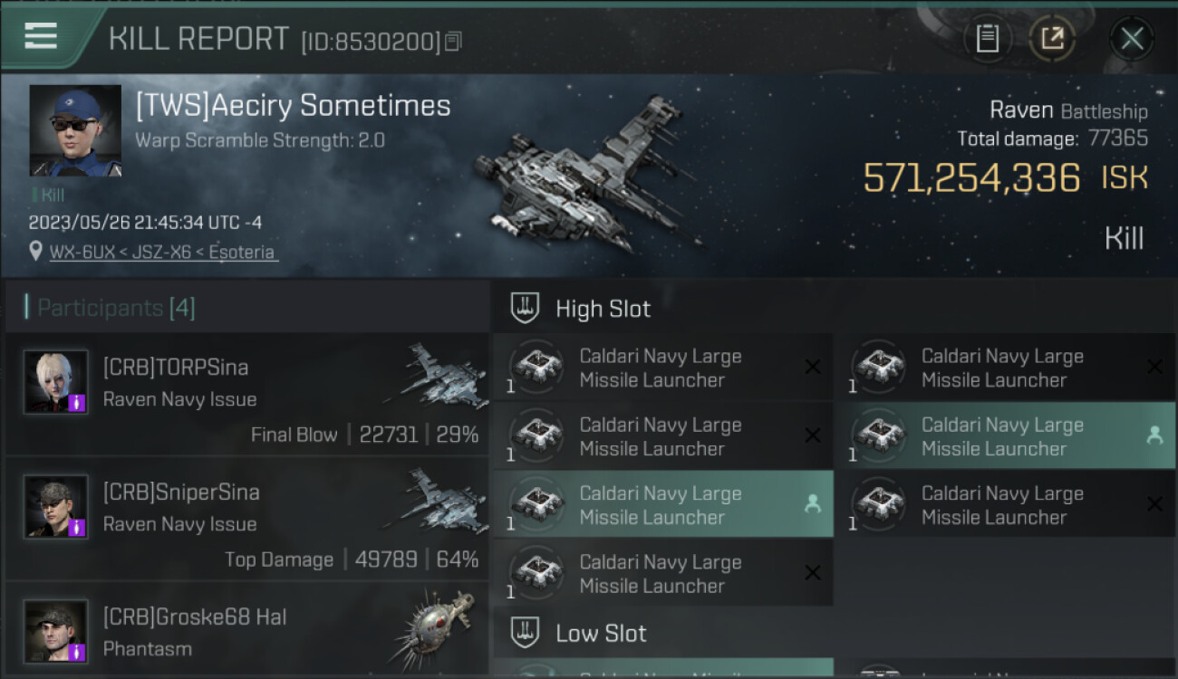View SniperSina's pilot portrait
1178x679 pixels.
pyautogui.click(x=56, y=506)
